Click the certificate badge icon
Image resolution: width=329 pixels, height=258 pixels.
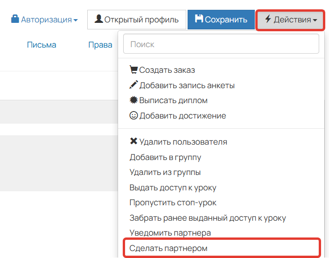133,100
